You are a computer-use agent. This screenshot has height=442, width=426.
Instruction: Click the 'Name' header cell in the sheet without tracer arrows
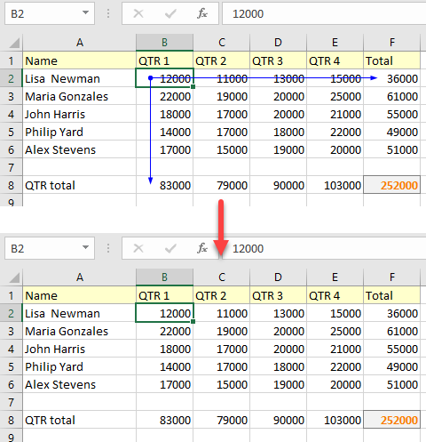coord(79,295)
